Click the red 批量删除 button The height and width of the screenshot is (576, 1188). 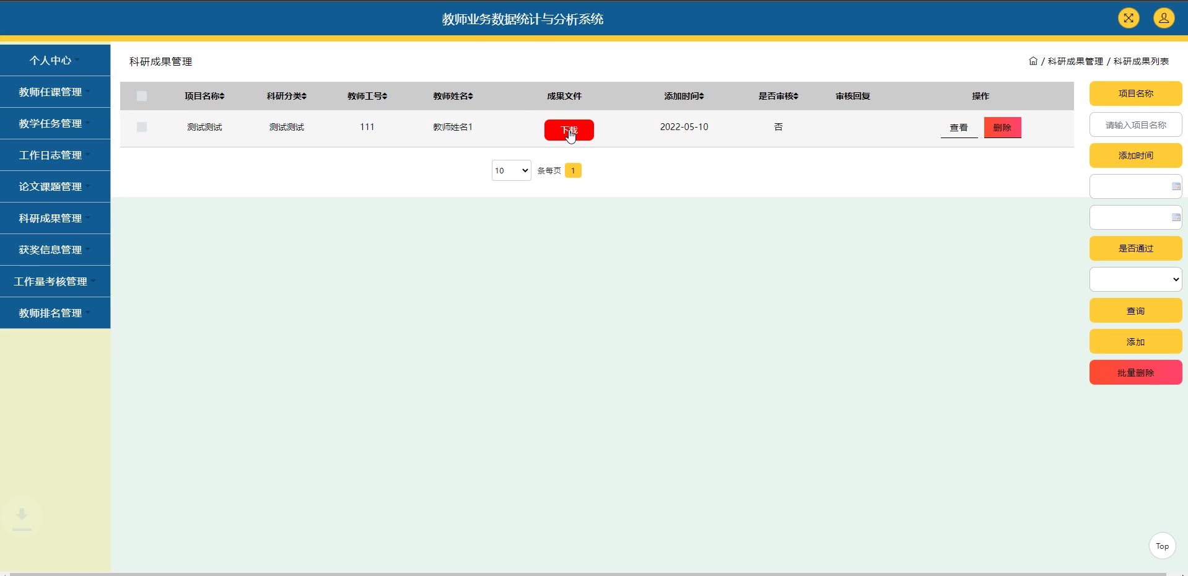pyautogui.click(x=1135, y=372)
